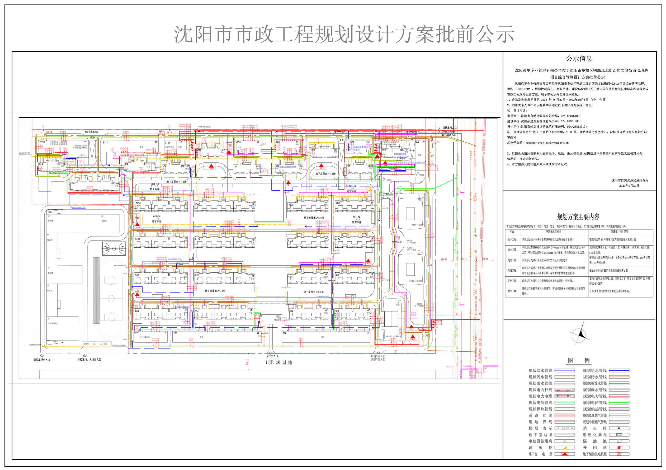Click the planned telecom (规划电信管线) green swatch
The image size is (666, 470).
pos(619,402)
